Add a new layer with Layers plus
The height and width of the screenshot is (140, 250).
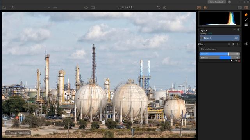click(238, 30)
